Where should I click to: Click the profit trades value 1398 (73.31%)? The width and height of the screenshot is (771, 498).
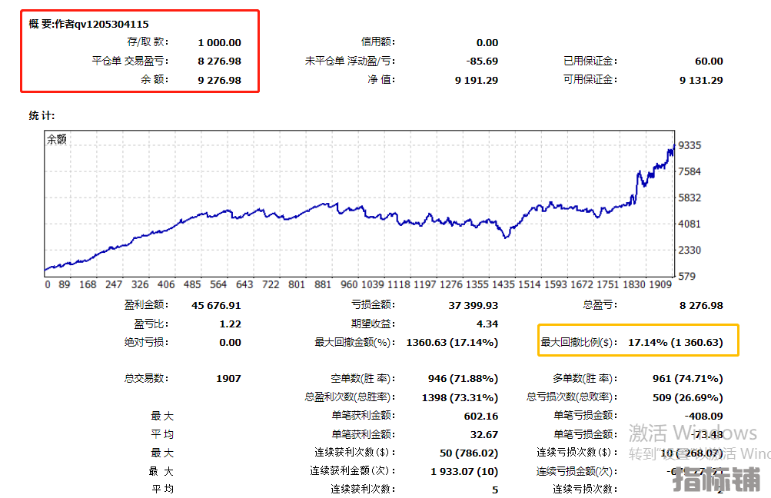pos(460,398)
